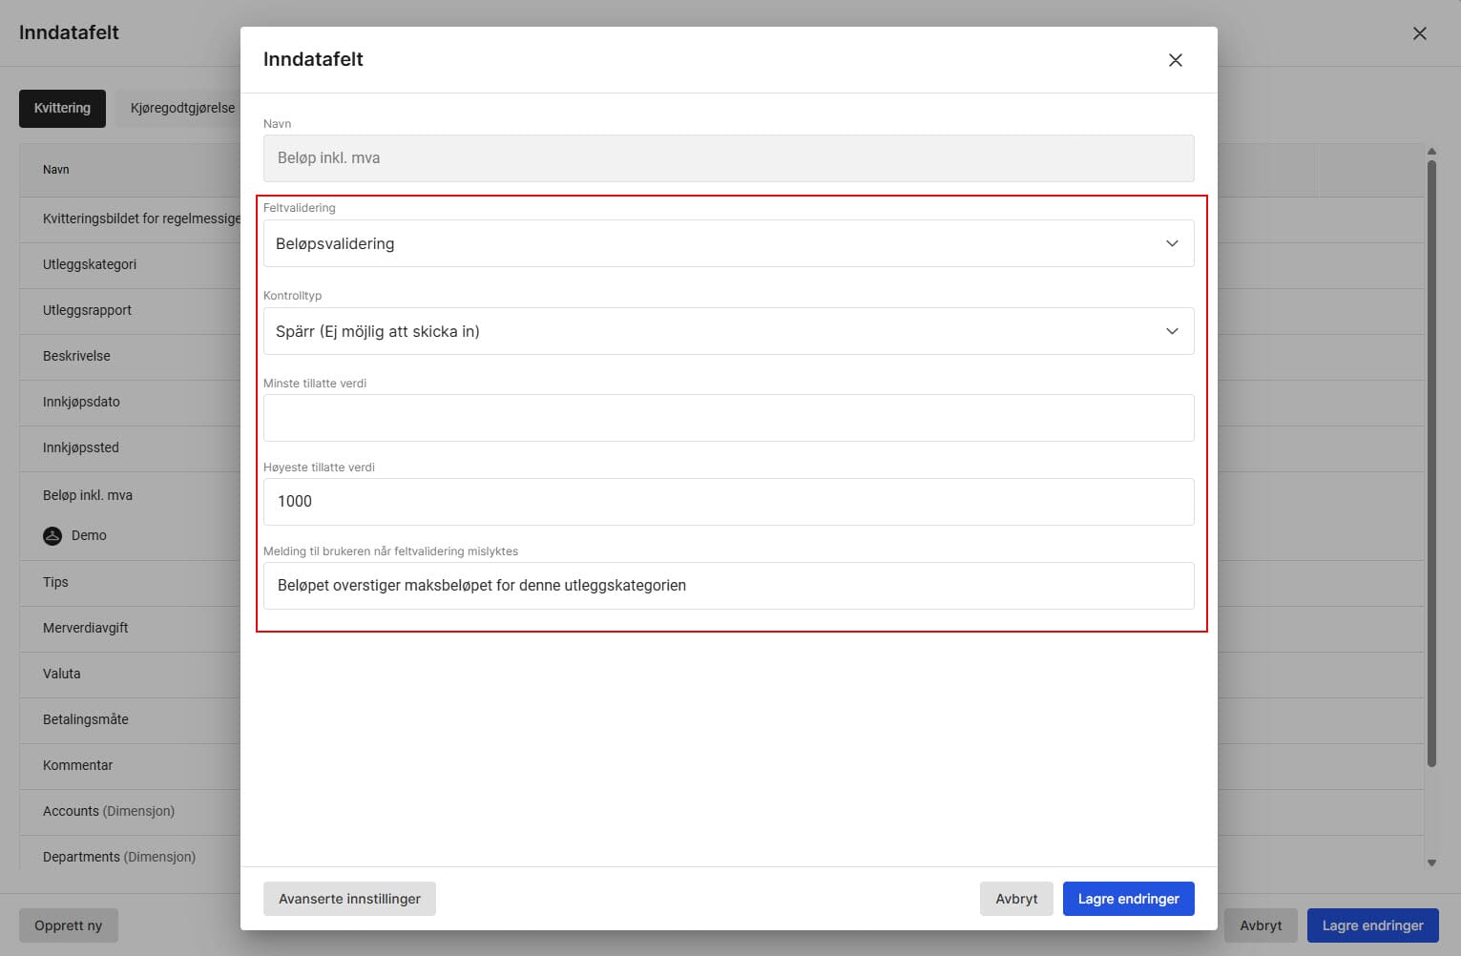The width and height of the screenshot is (1461, 956).
Task: Close the outer Inndatafelt panel
Action: [x=1419, y=33]
